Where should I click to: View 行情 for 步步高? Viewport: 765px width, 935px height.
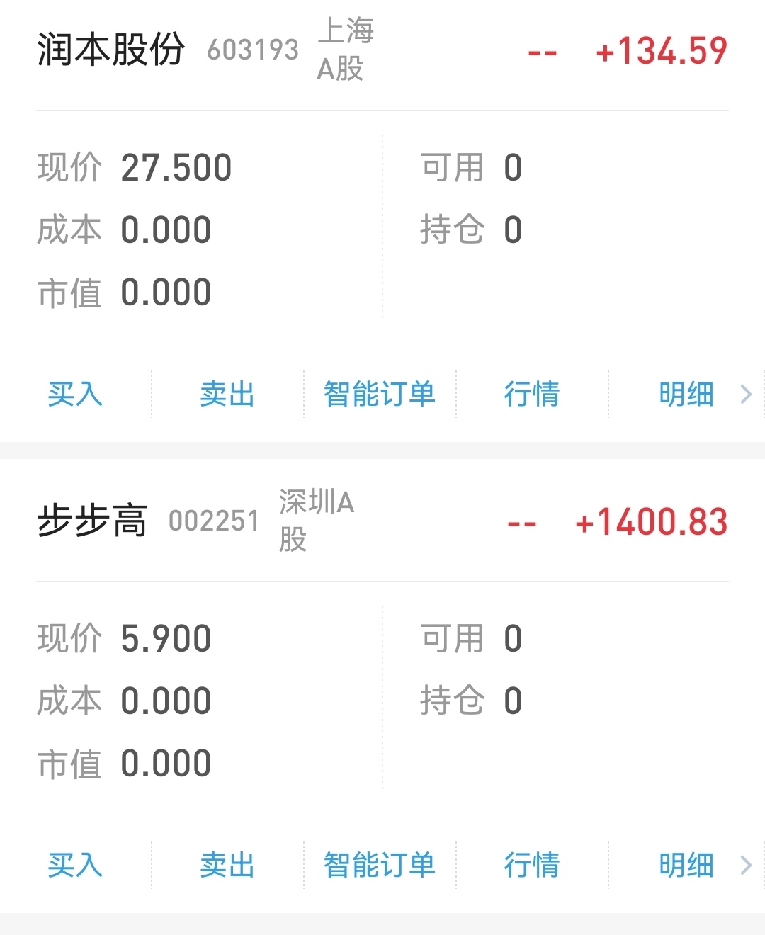[532, 865]
